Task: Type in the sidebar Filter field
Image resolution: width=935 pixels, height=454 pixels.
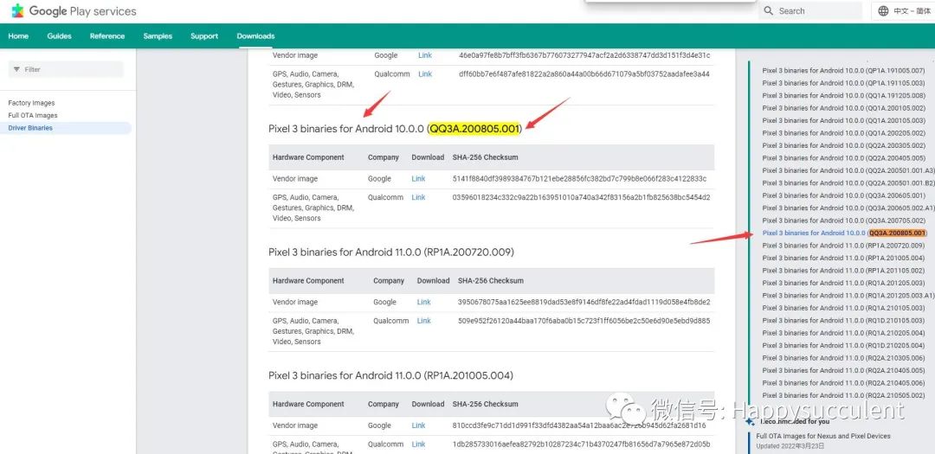Action: (69, 69)
